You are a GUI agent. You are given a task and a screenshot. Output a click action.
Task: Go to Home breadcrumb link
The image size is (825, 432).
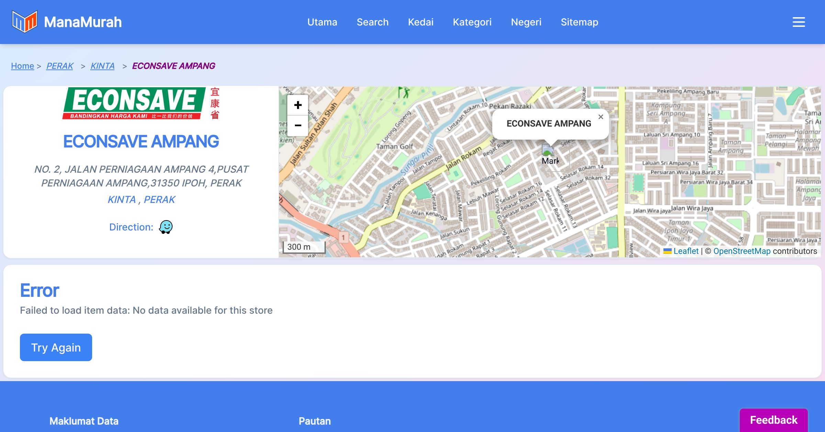[22, 66]
